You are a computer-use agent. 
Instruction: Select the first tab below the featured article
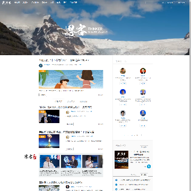click(x=58, y=101)
